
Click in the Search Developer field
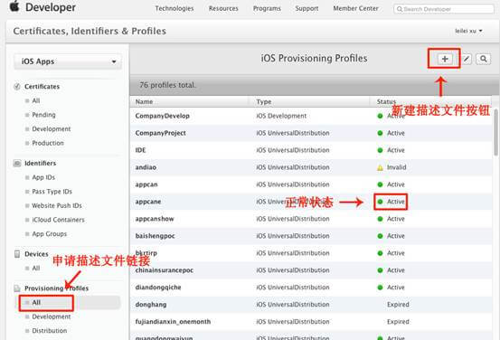(x=444, y=9)
